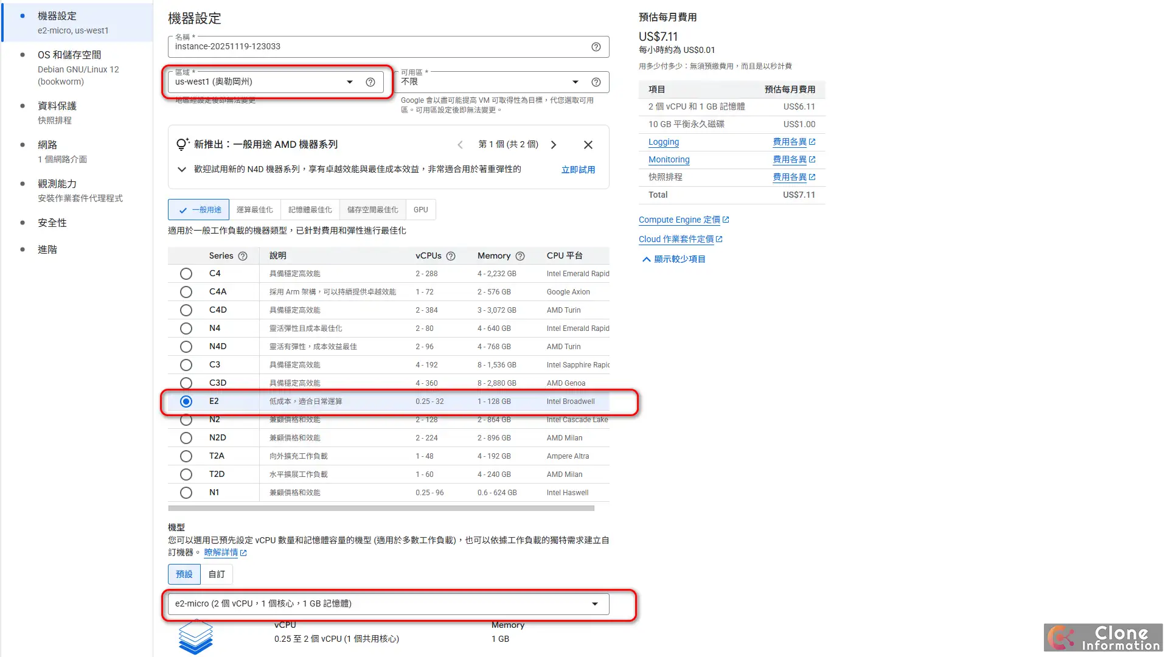
Task: Dismiss the N4D announcement banner
Action: point(588,145)
